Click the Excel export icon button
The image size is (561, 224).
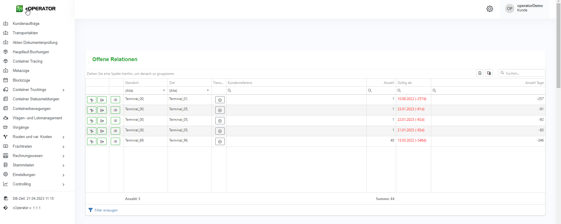point(480,73)
